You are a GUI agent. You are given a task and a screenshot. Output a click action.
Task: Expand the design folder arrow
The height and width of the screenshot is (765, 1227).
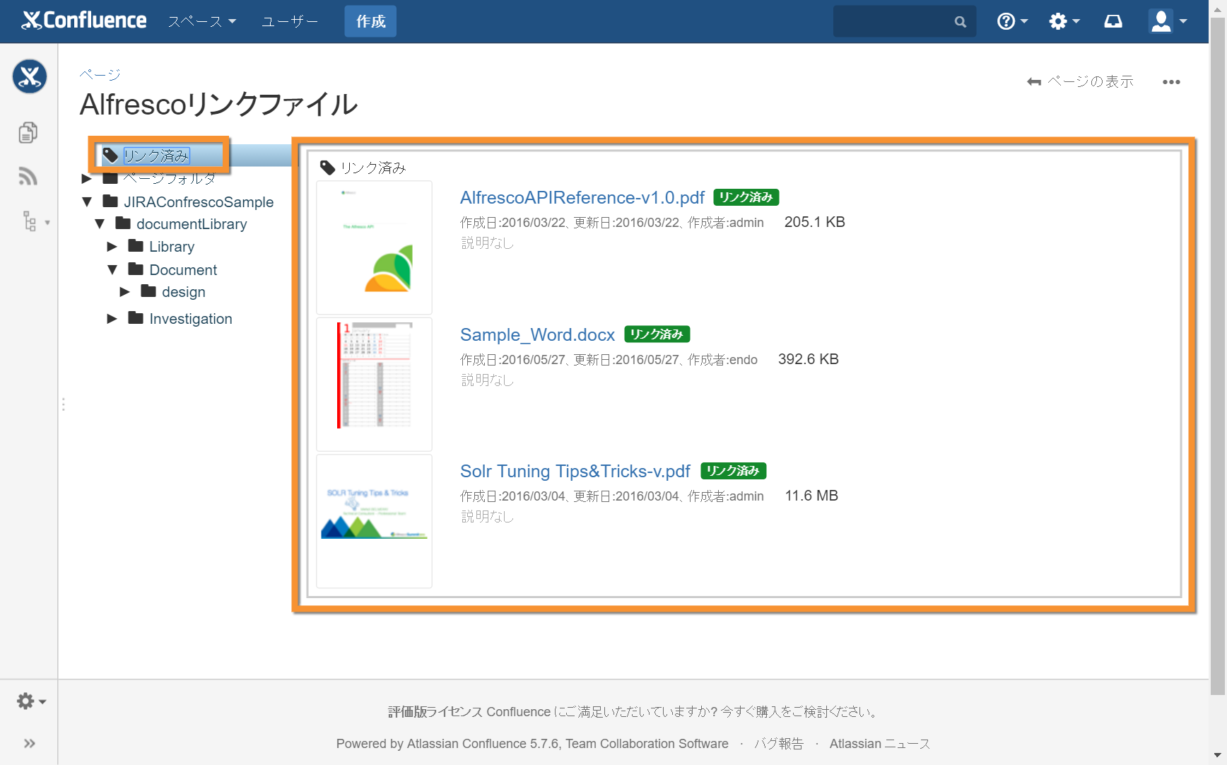click(x=124, y=291)
